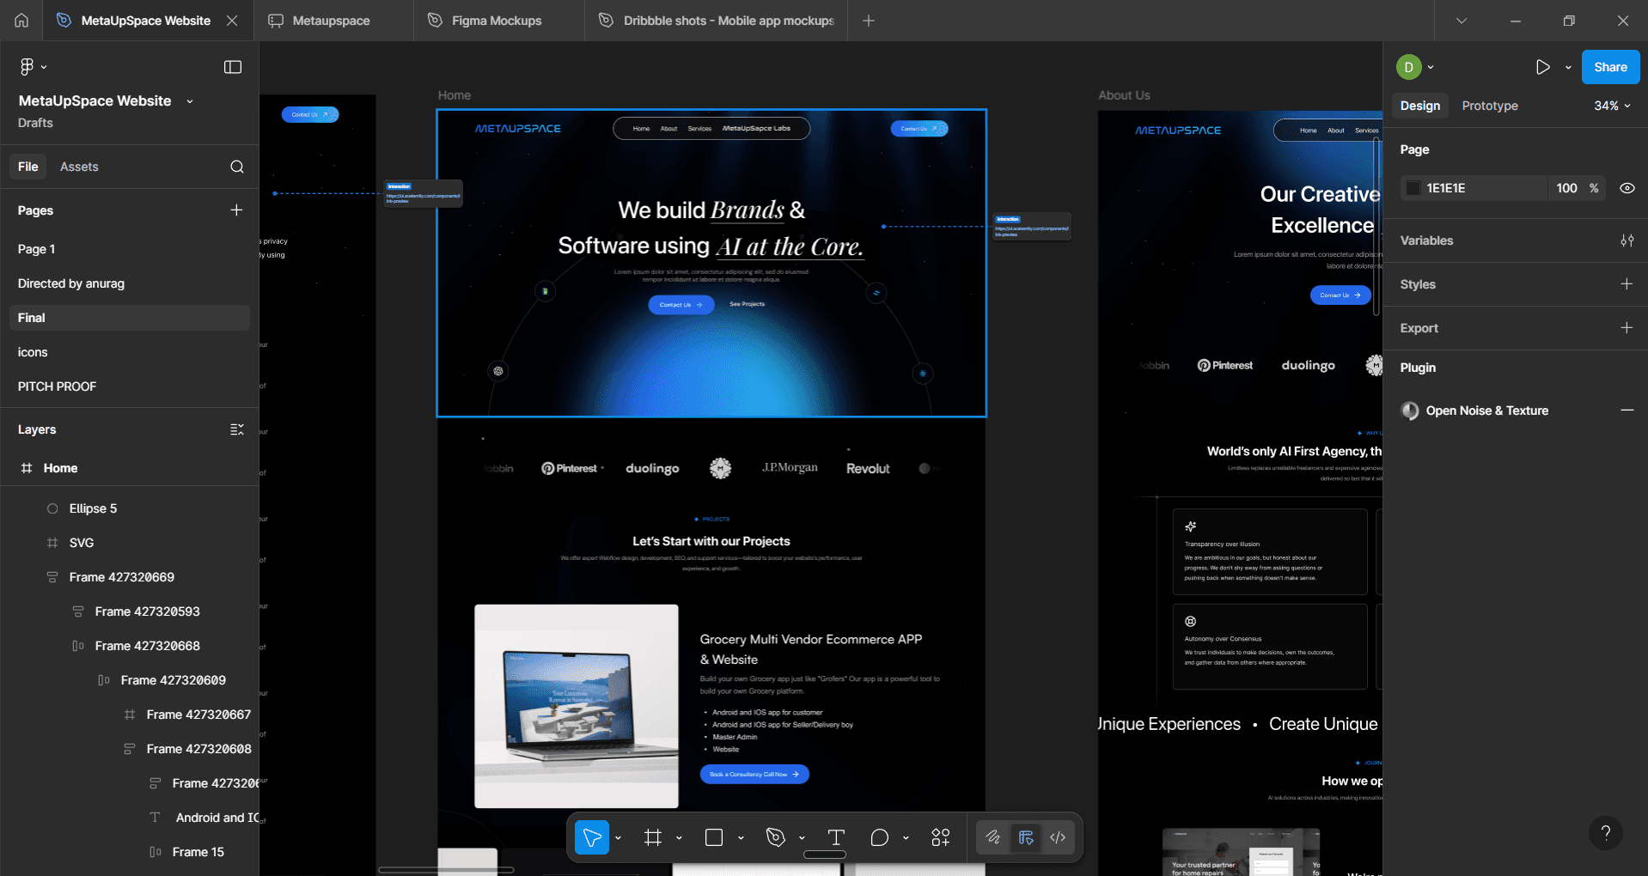Open the Assets tab
The width and height of the screenshot is (1648, 876).
[x=79, y=167]
